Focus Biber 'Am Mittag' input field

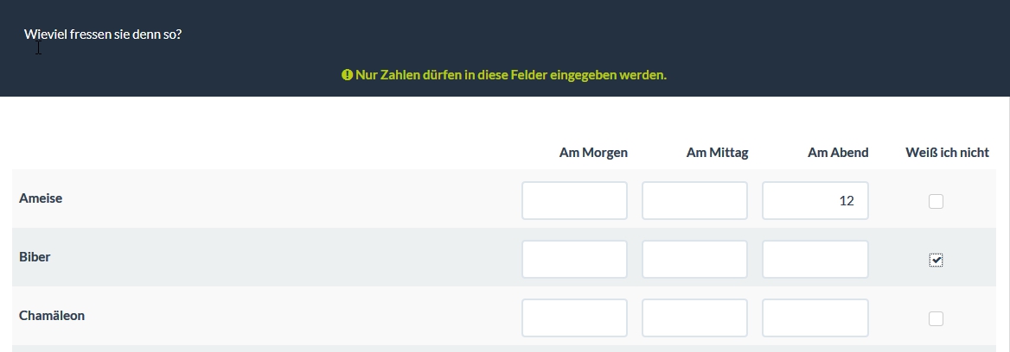tap(694, 260)
